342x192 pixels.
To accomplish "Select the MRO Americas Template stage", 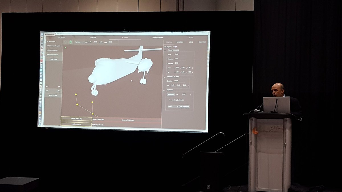I will click(x=54, y=46).
